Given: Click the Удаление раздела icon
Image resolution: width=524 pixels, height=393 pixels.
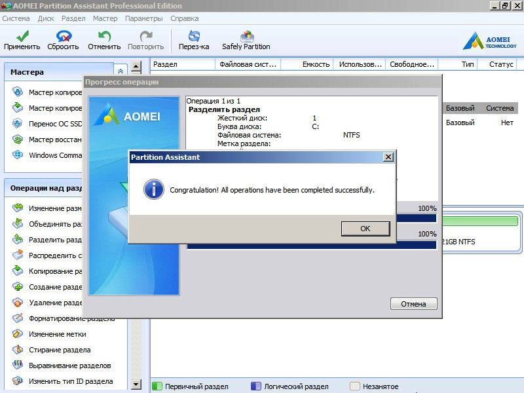Looking at the screenshot, I should (x=18, y=302).
